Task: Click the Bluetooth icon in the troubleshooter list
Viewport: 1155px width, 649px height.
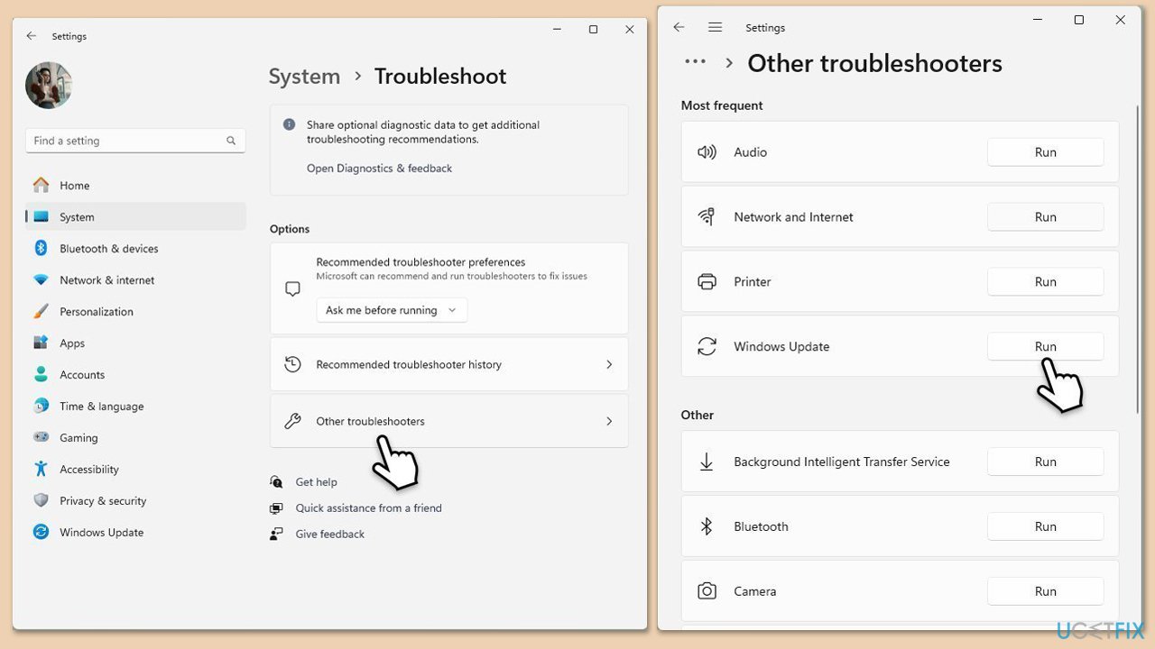Action: 707,526
